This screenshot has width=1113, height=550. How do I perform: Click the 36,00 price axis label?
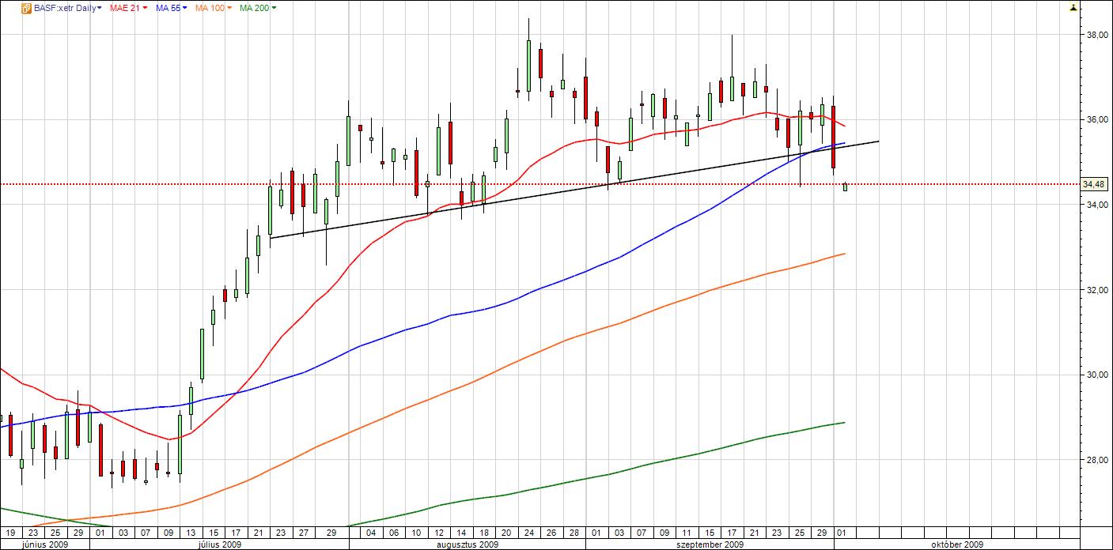pos(1096,120)
